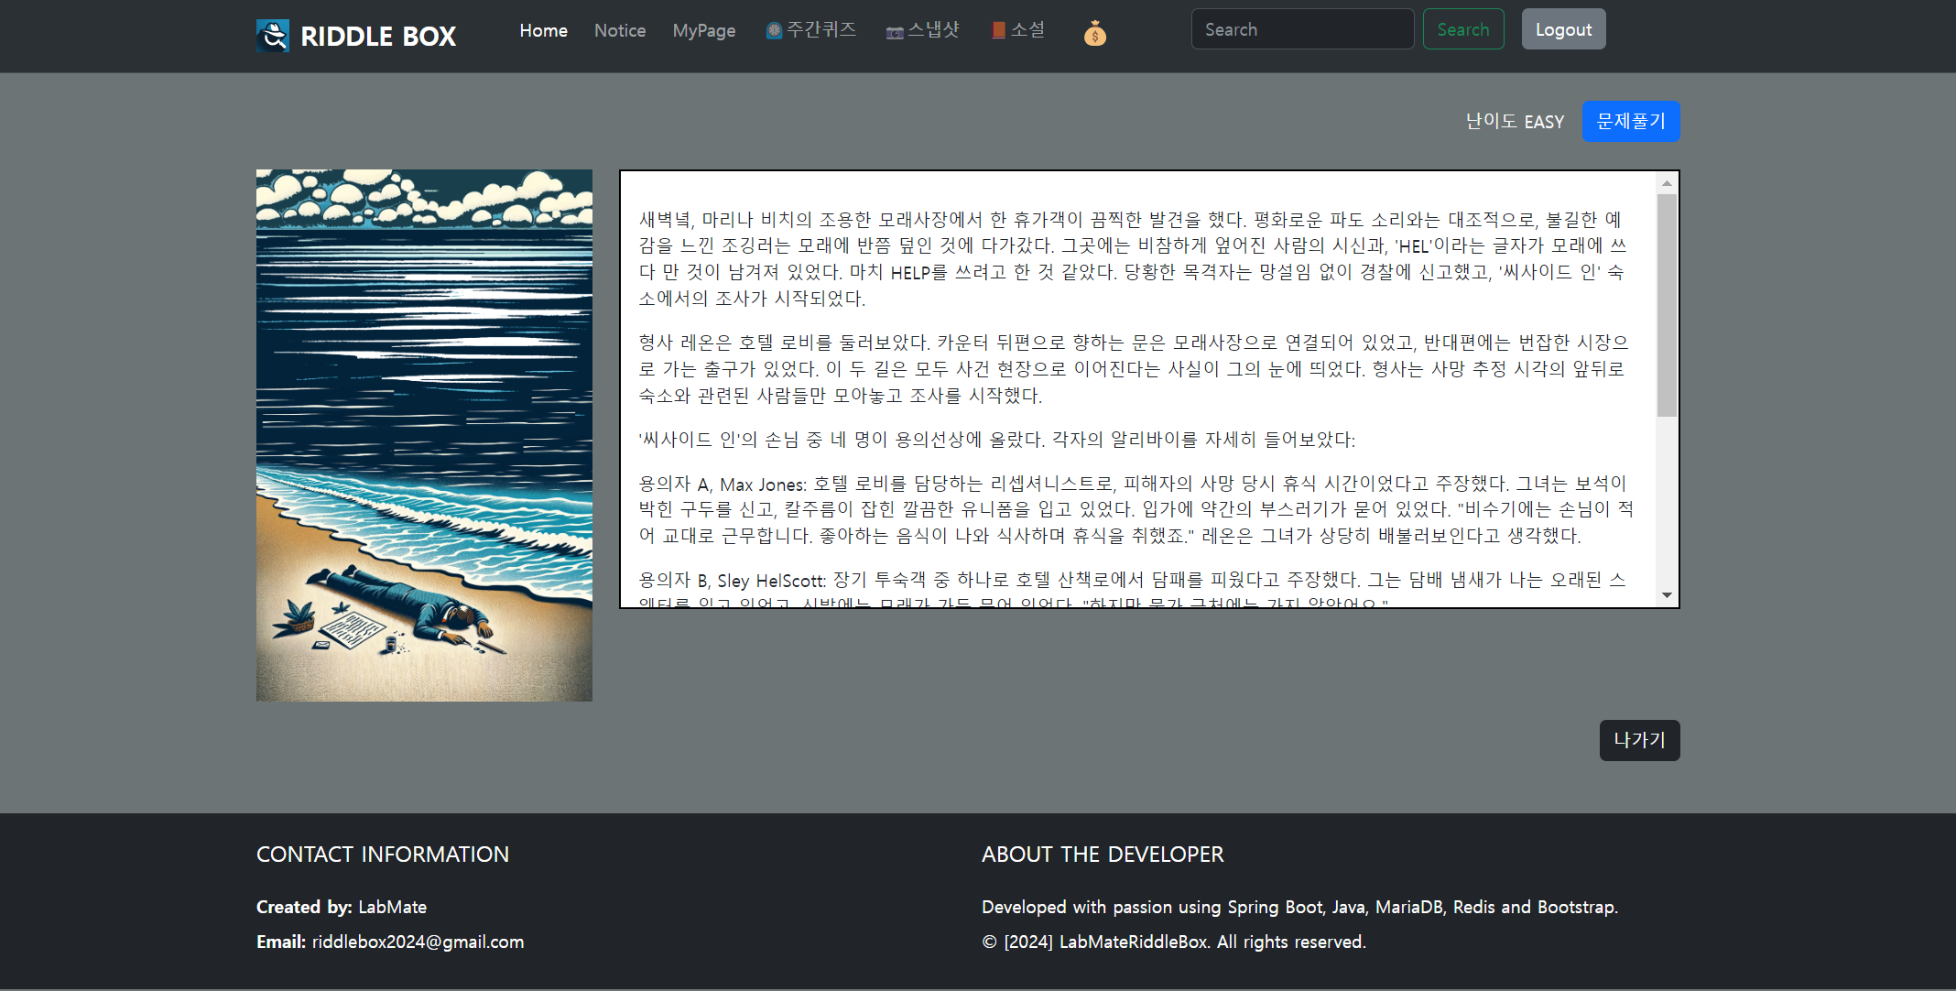The image size is (1956, 991).
Task: Navigate to MyPage in the navbar
Action: (x=703, y=30)
